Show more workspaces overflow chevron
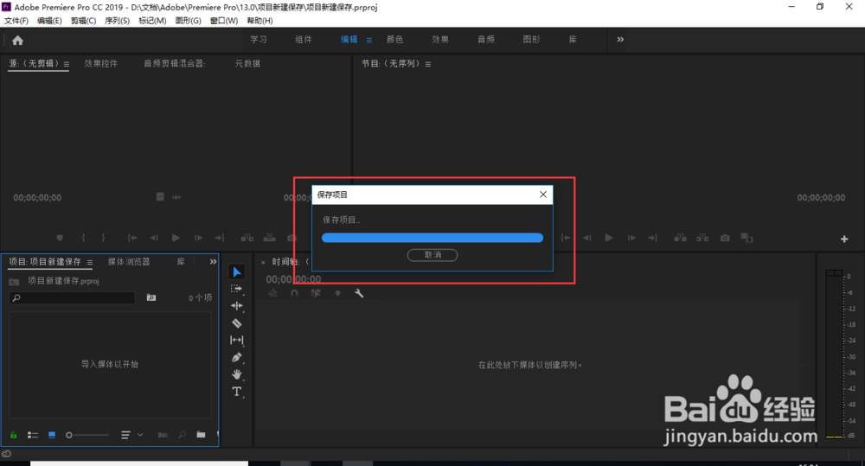 [620, 40]
